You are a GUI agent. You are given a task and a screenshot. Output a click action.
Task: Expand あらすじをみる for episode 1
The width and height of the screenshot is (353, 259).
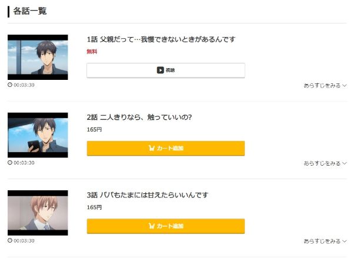[x=325, y=85]
